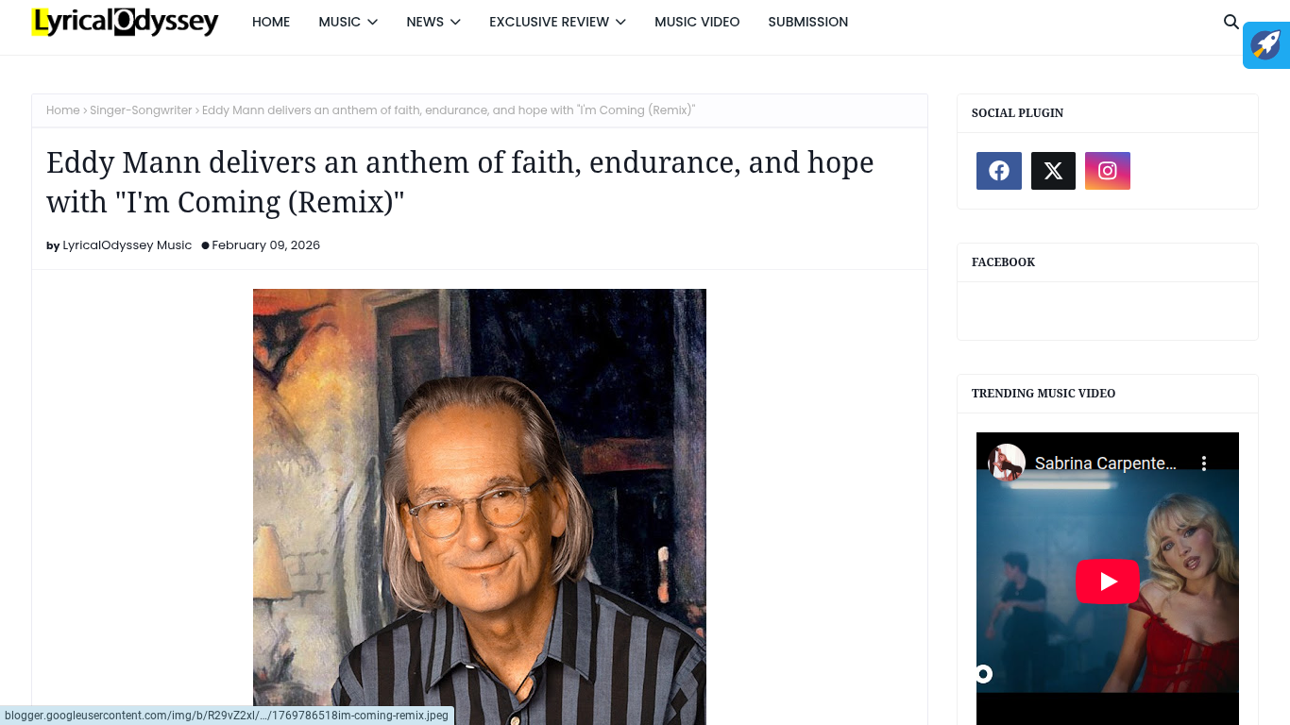1290x725 pixels.
Task: Expand the News dropdown menu
Action: [x=433, y=22]
